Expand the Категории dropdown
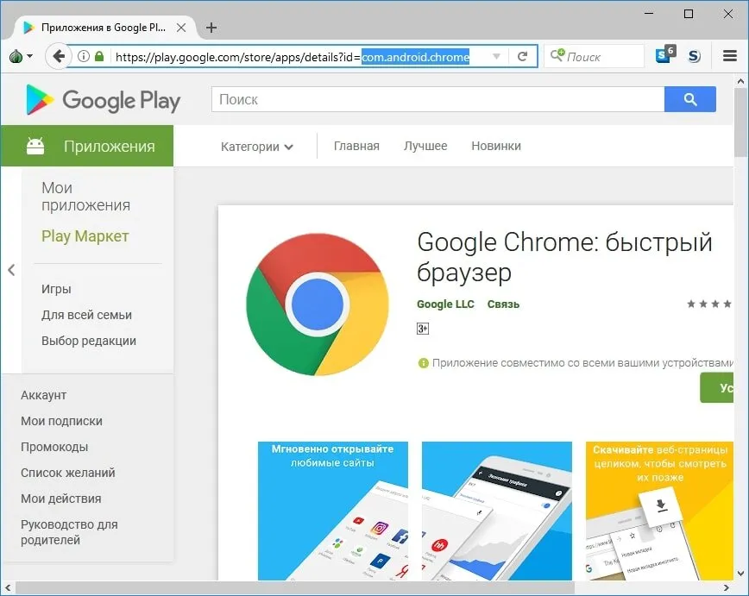This screenshot has height=596, width=749. point(256,147)
